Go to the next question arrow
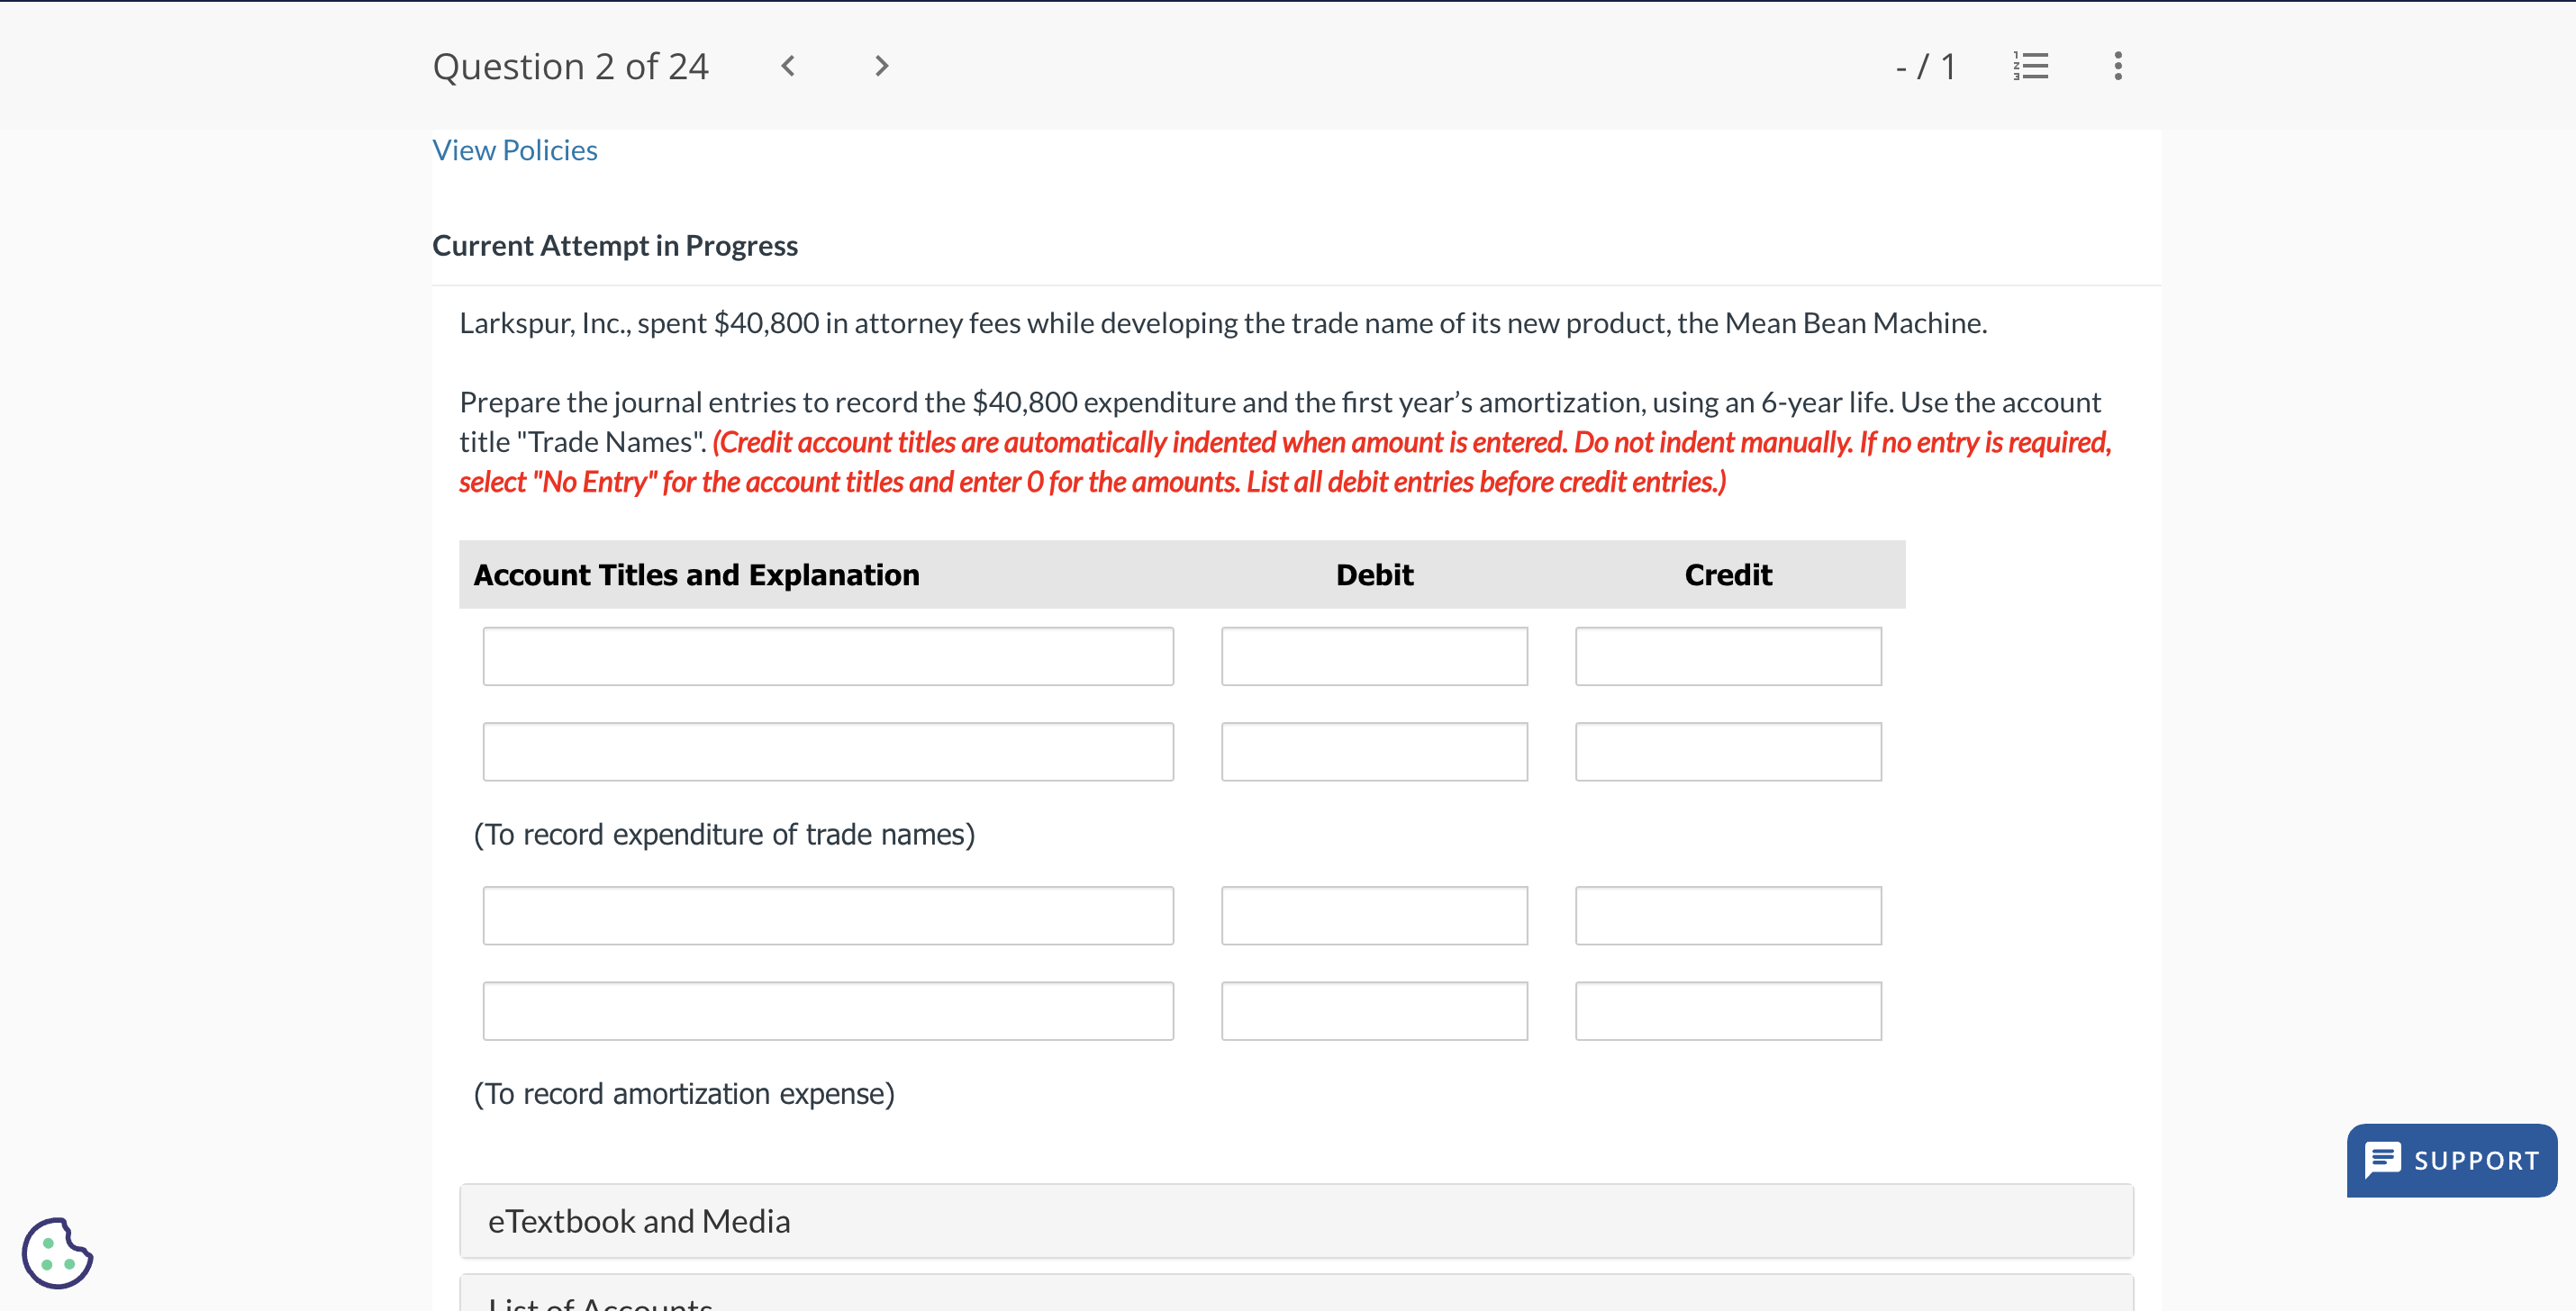The image size is (2576, 1311). coord(881,66)
